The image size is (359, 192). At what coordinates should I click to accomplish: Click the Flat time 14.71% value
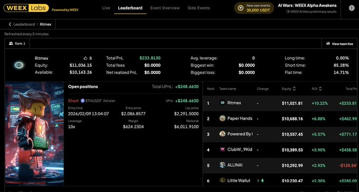point(341,72)
